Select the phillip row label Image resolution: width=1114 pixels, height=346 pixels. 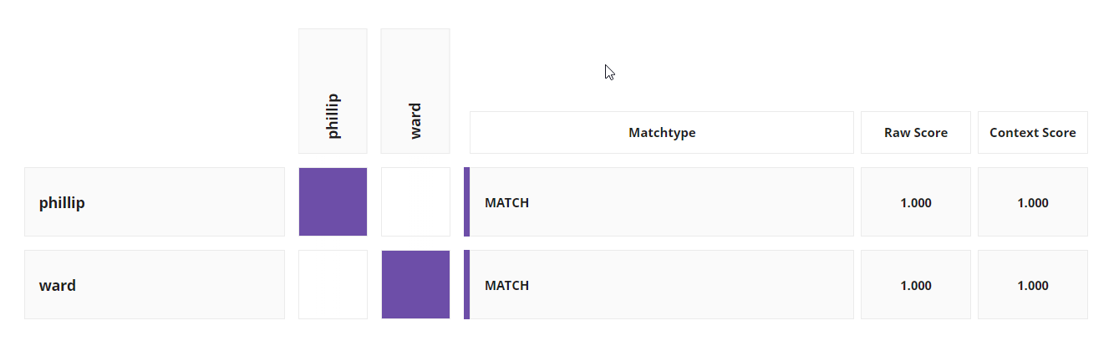click(x=155, y=202)
